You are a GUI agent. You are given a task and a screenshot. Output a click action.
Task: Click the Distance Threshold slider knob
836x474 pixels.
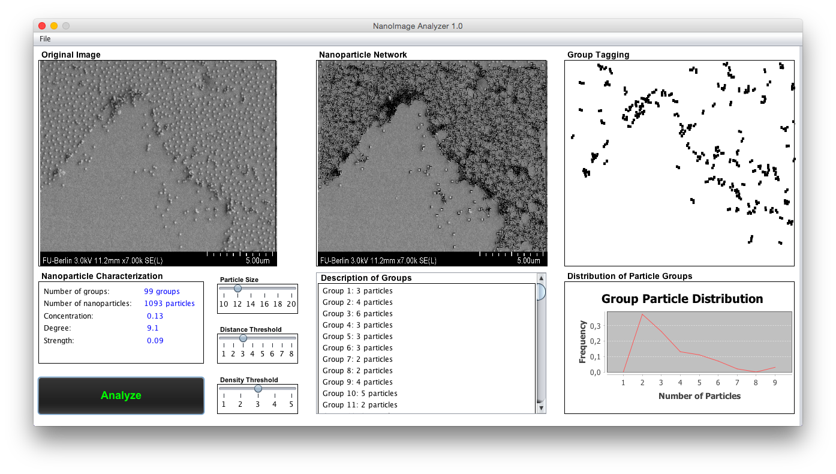tap(243, 338)
